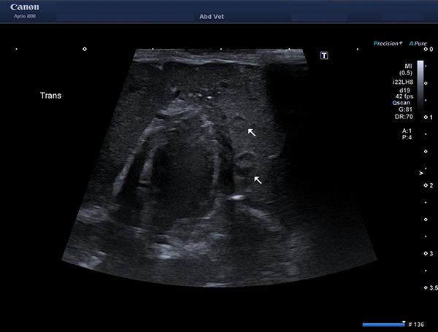Screen dimensions: 438x332
Task: Click the lower white arrow annotation
Action: (x=258, y=180)
